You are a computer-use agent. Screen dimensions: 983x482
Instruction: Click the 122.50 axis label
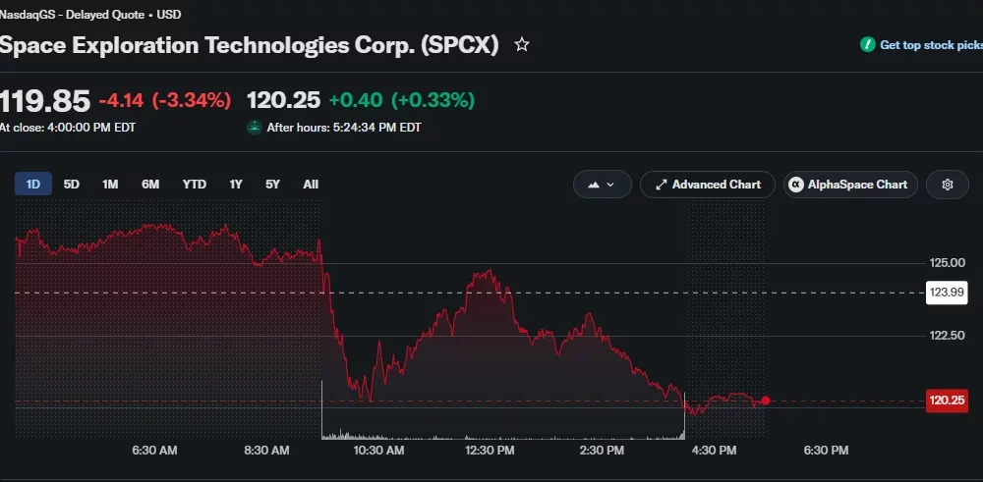pos(947,336)
